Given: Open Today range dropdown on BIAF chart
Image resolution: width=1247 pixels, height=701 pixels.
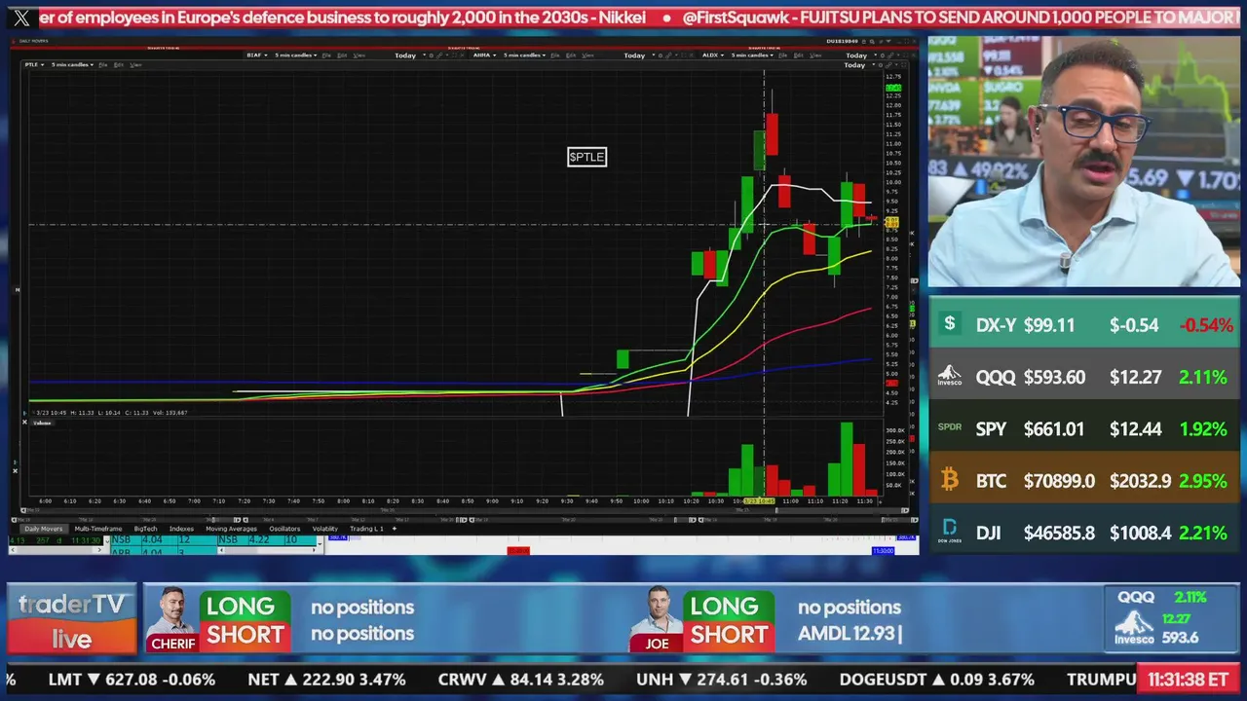Looking at the screenshot, I should 409,55.
